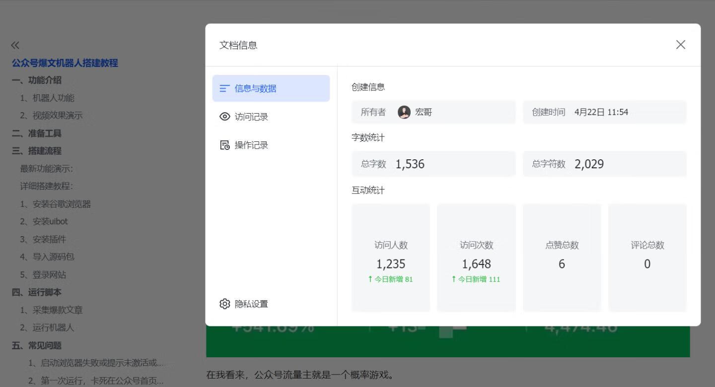Click the eye icon beside 访问记录

(x=225, y=116)
